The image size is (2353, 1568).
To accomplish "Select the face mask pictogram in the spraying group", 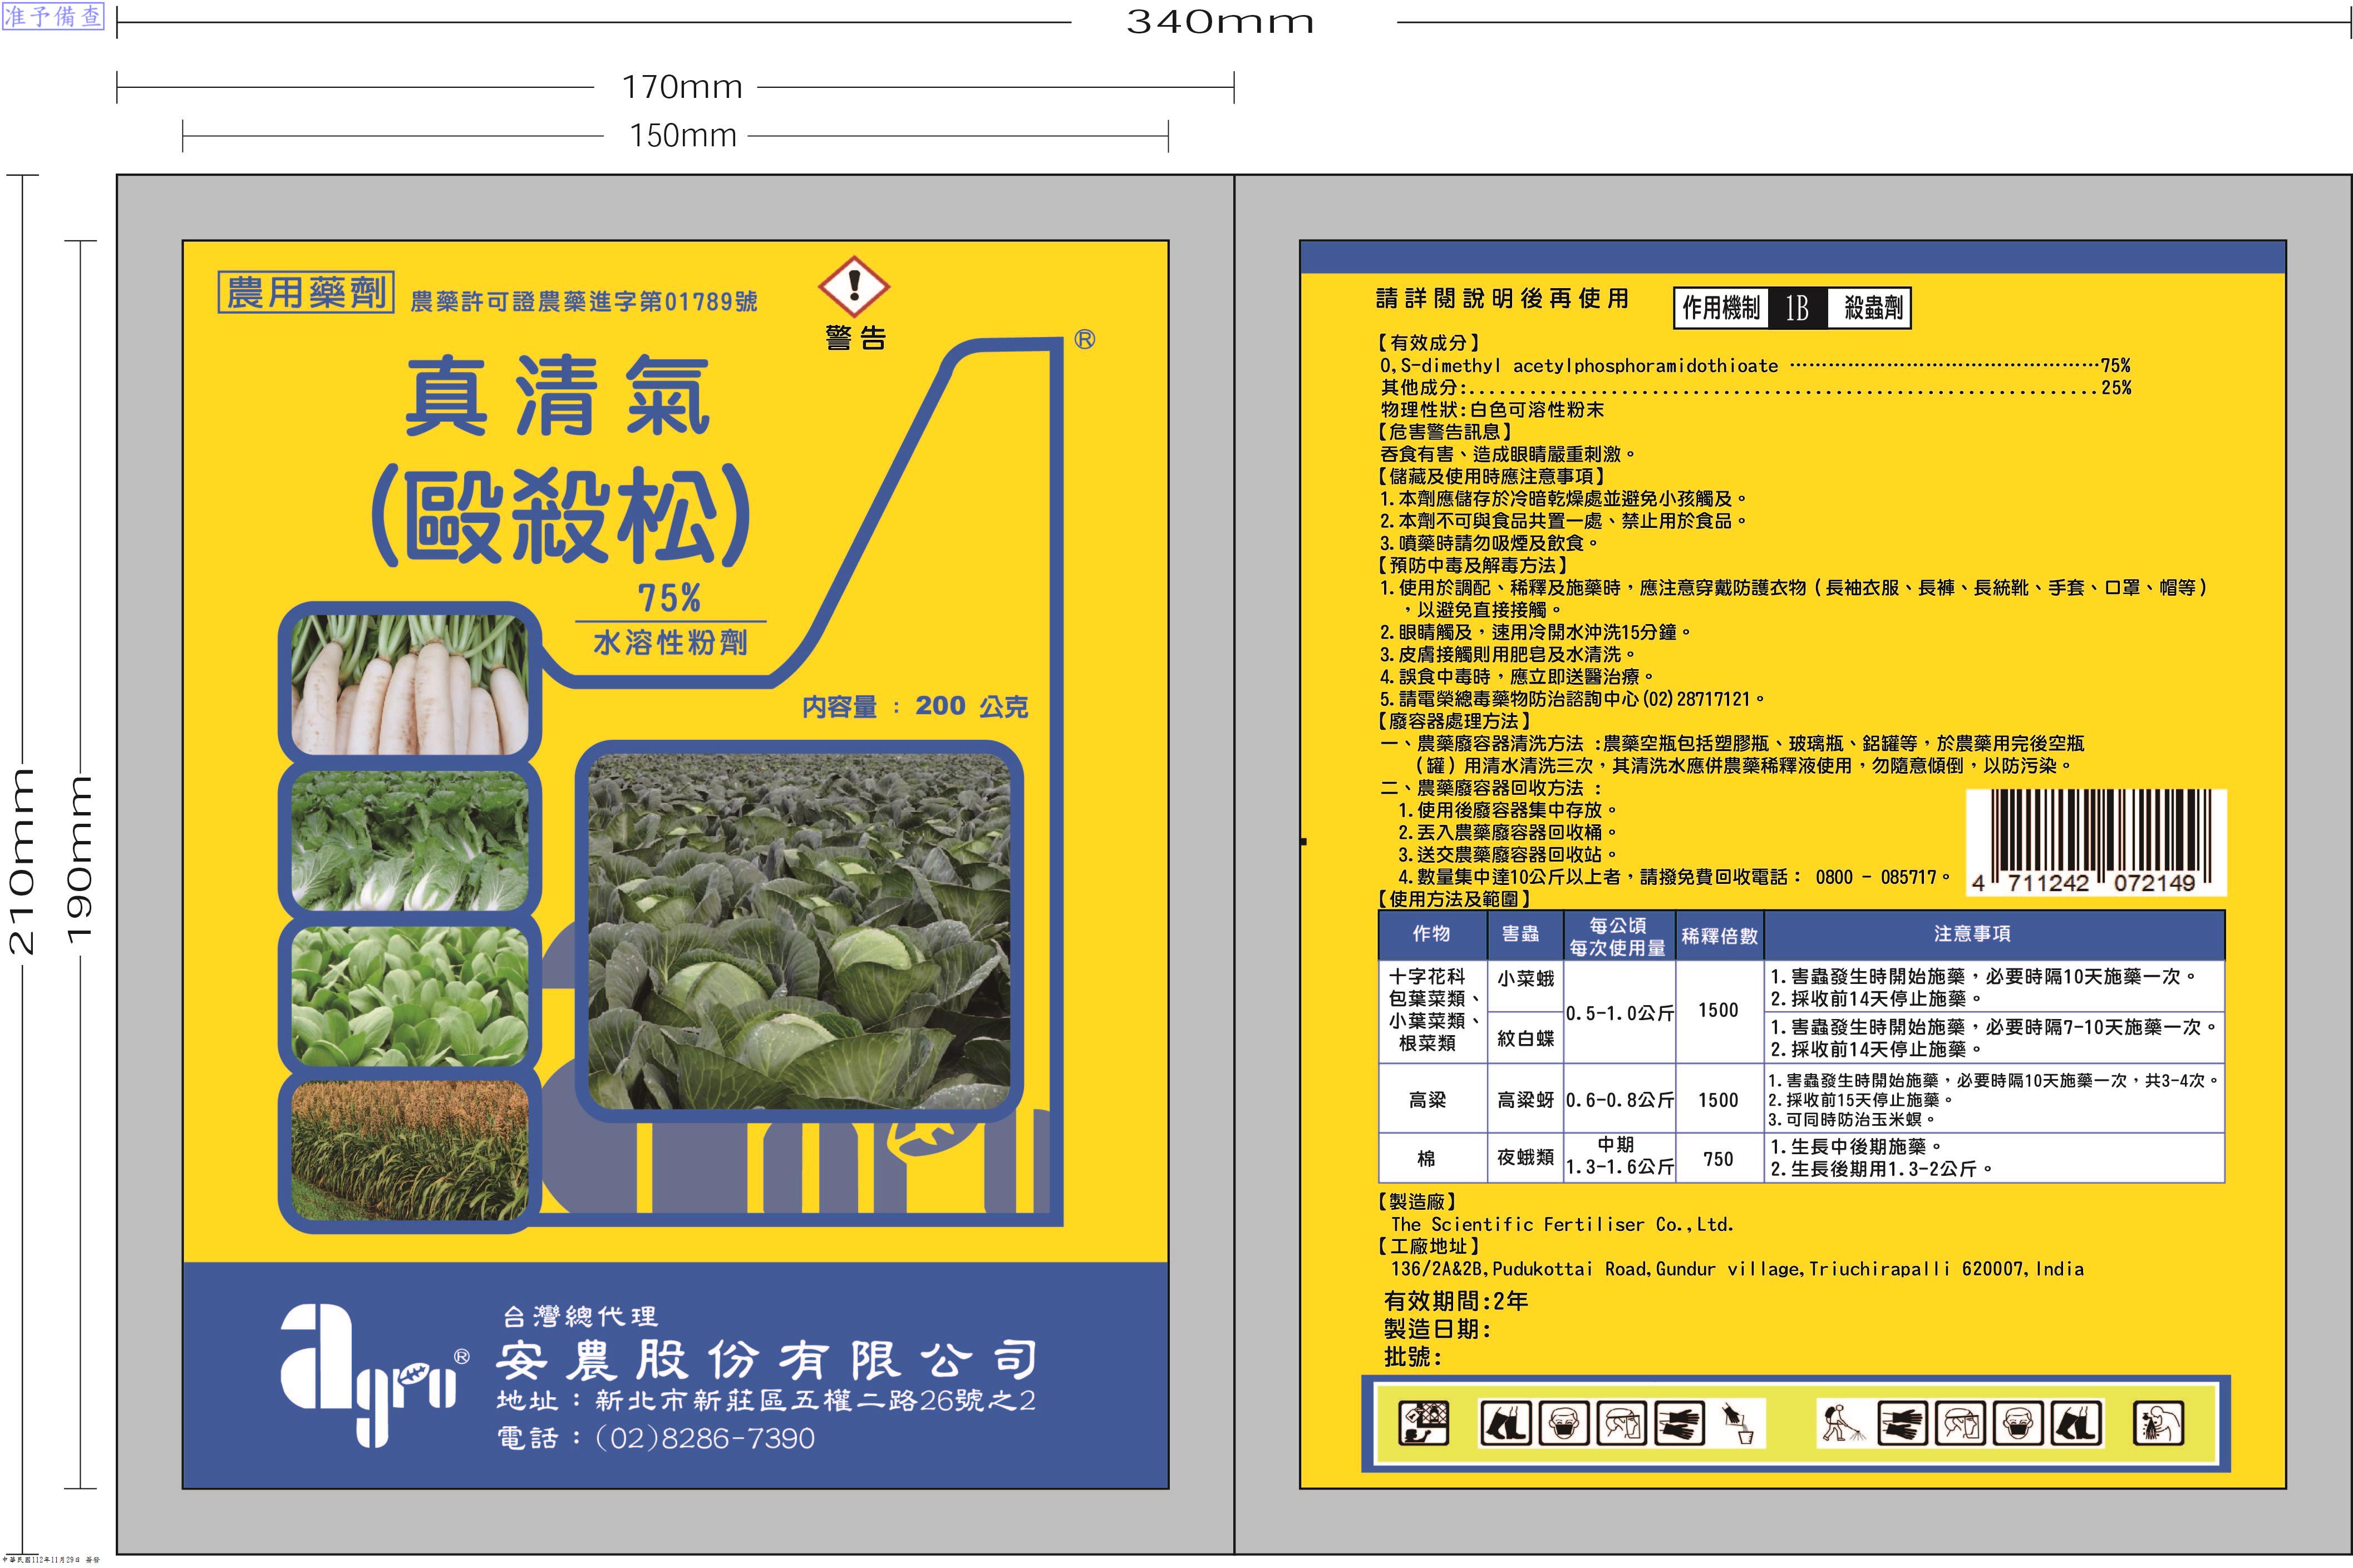I will (x=2018, y=1424).
